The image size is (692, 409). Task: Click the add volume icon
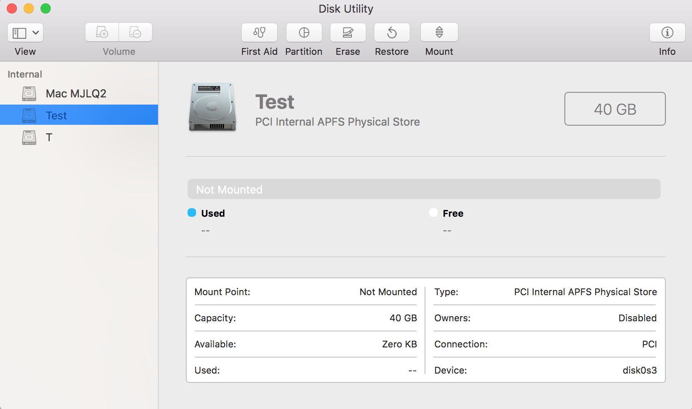tap(102, 32)
